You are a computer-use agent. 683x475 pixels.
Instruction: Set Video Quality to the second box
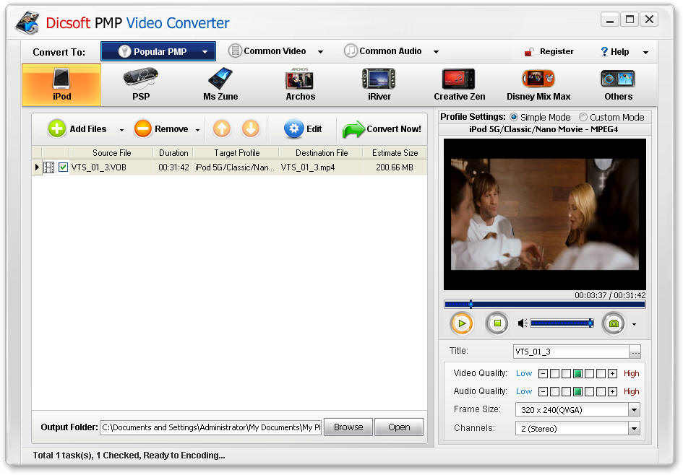tap(566, 373)
